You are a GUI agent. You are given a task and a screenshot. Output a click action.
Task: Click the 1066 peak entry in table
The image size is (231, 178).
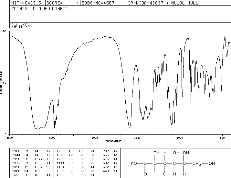point(65,175)
